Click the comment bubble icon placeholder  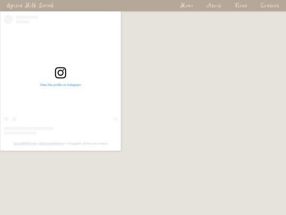pyautogui.click(x=14, y=119)
